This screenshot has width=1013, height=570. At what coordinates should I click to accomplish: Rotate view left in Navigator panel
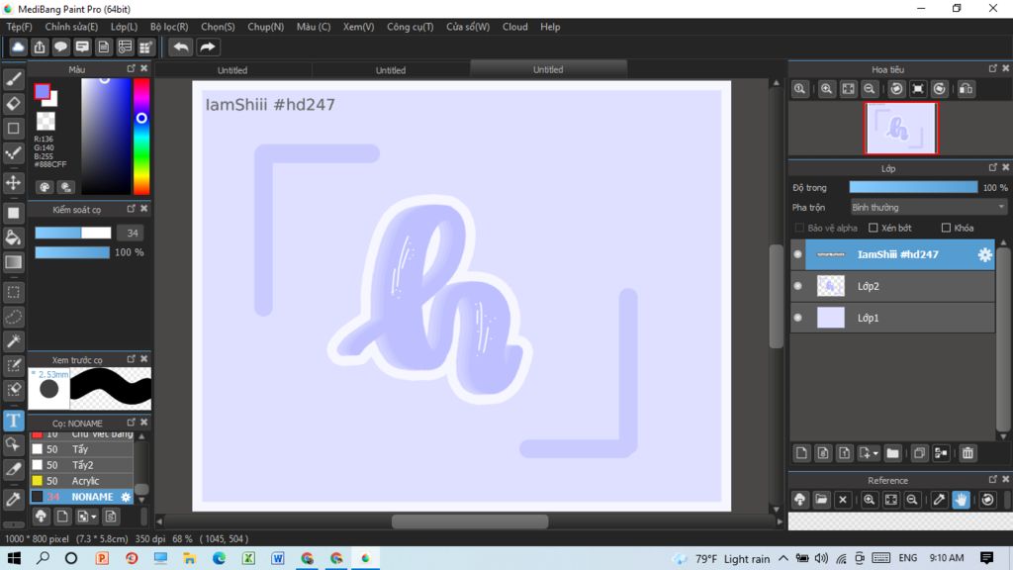pos(896,89)
